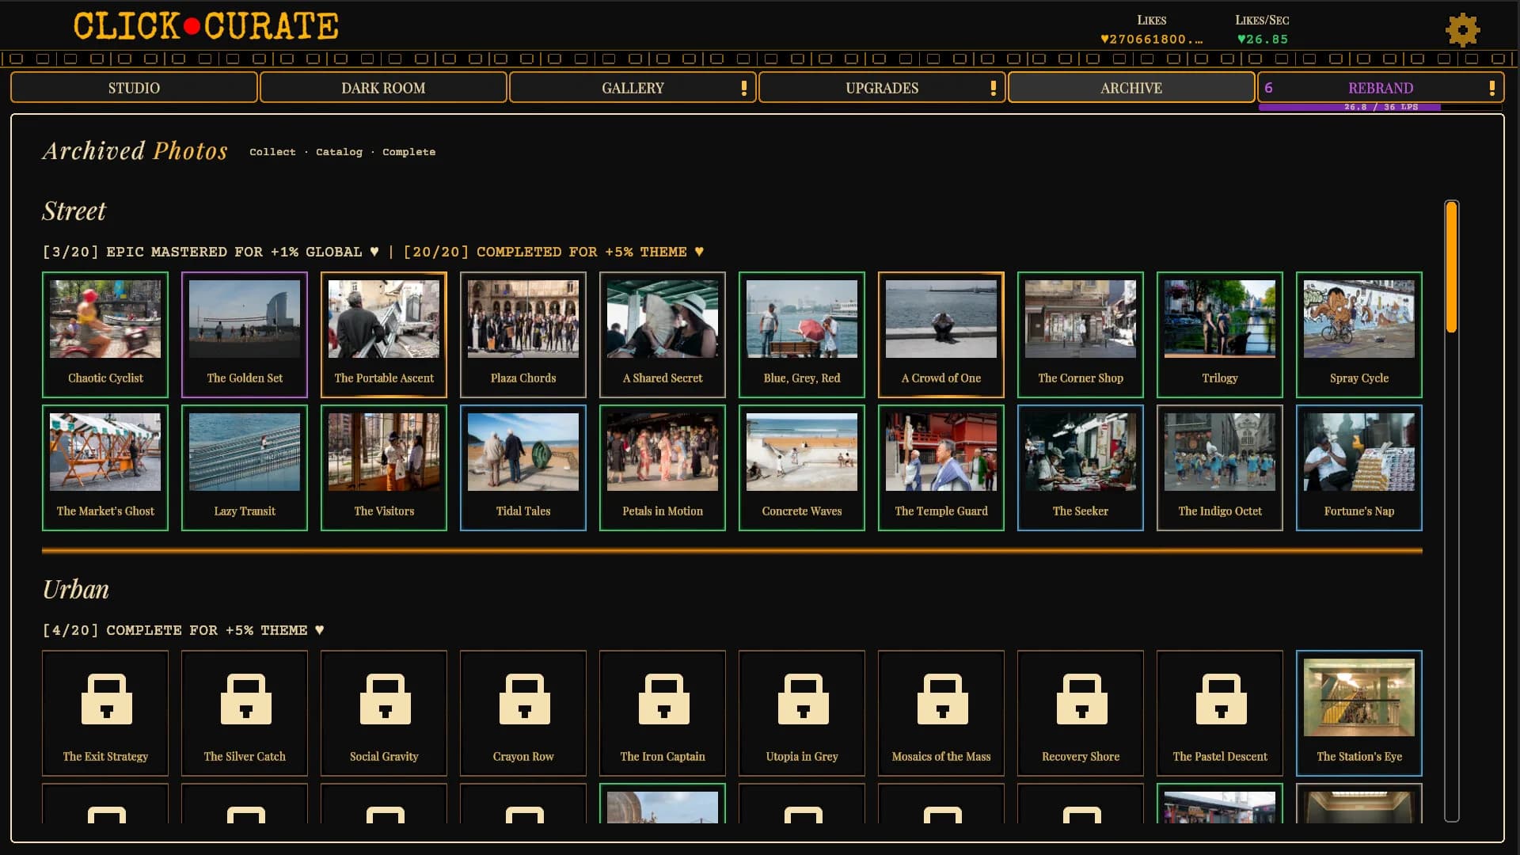Click the orange archive scrollbar thumb

click(x=1451, y=267)
